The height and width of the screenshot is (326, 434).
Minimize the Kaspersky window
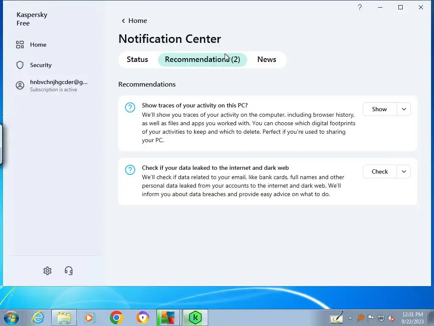coord(380,8)
